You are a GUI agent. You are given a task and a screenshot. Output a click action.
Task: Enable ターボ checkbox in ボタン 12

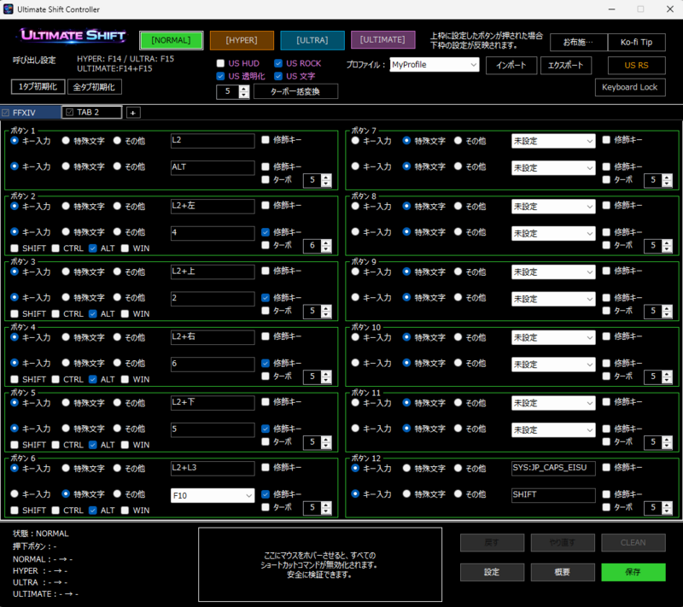[x=606, y=507]
